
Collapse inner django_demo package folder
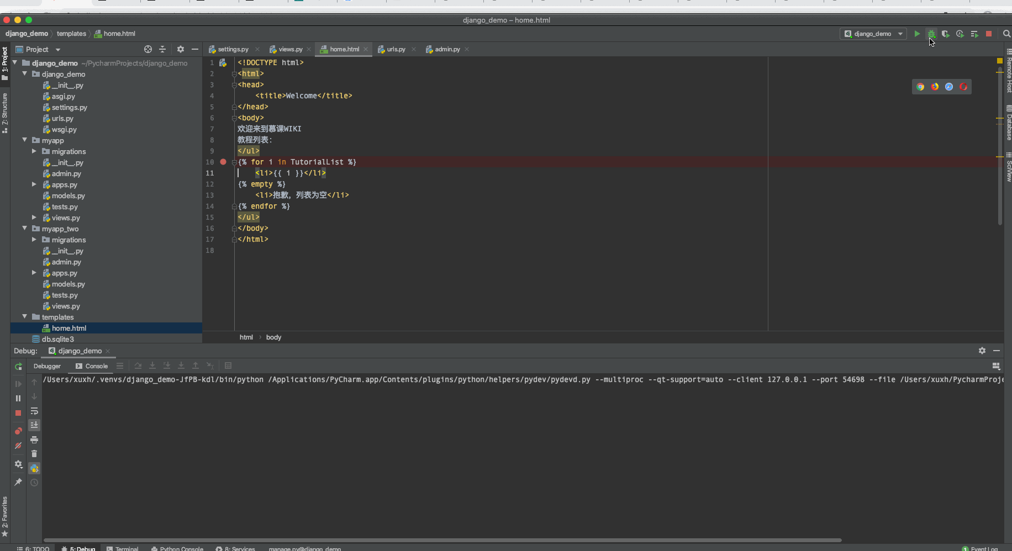click(25, 74)
